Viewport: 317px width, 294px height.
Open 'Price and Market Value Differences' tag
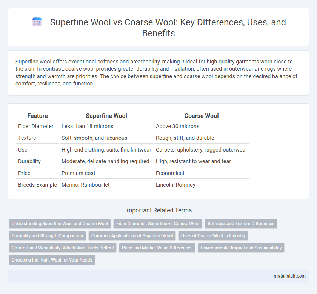coord(157,248)
